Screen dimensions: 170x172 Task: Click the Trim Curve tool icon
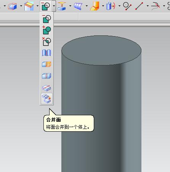point(156,6)
